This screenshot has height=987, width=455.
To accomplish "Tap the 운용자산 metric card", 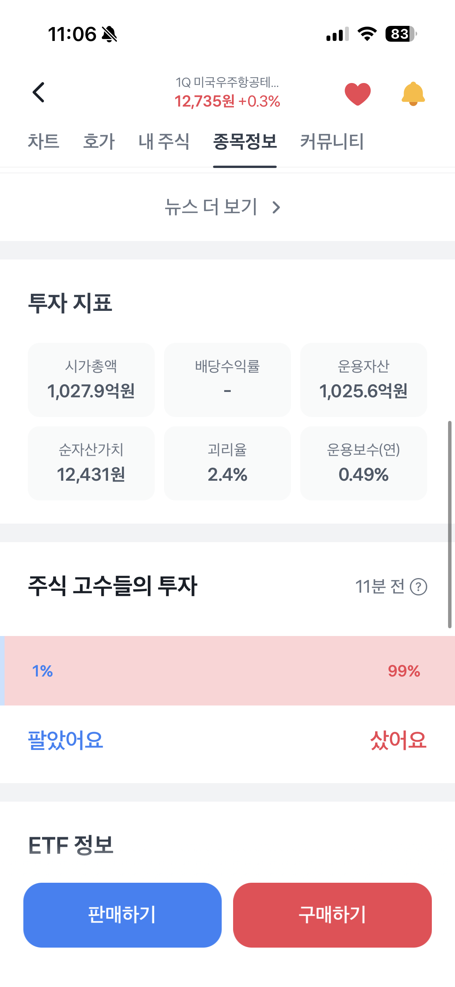I will click(364, 380).
